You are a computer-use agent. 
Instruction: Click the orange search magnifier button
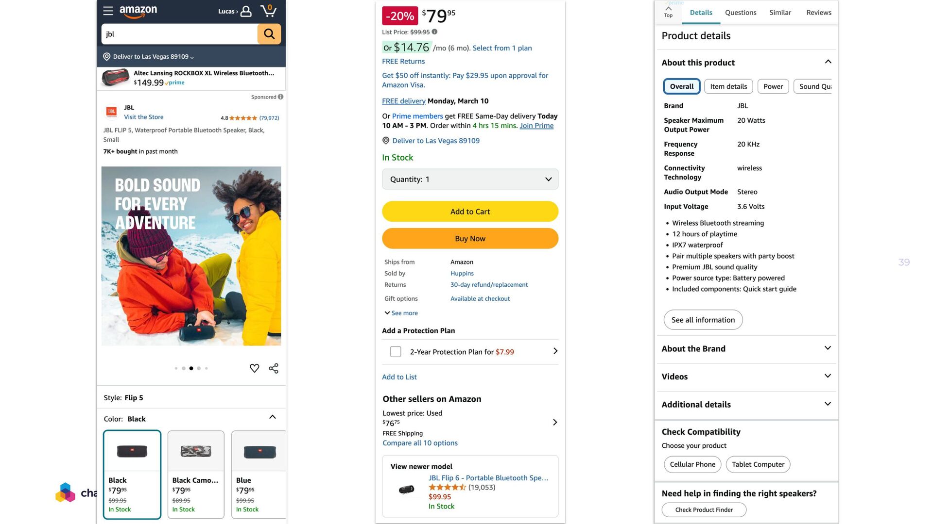[x=269, y=34]
